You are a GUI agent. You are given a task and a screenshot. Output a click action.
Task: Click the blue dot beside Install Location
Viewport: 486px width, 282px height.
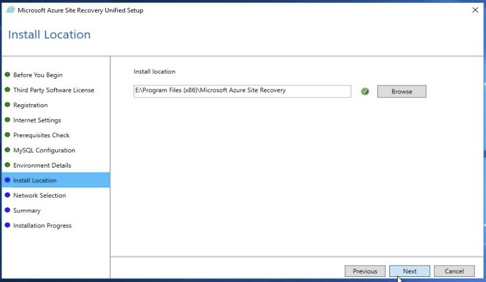click(x=7, y=180)
